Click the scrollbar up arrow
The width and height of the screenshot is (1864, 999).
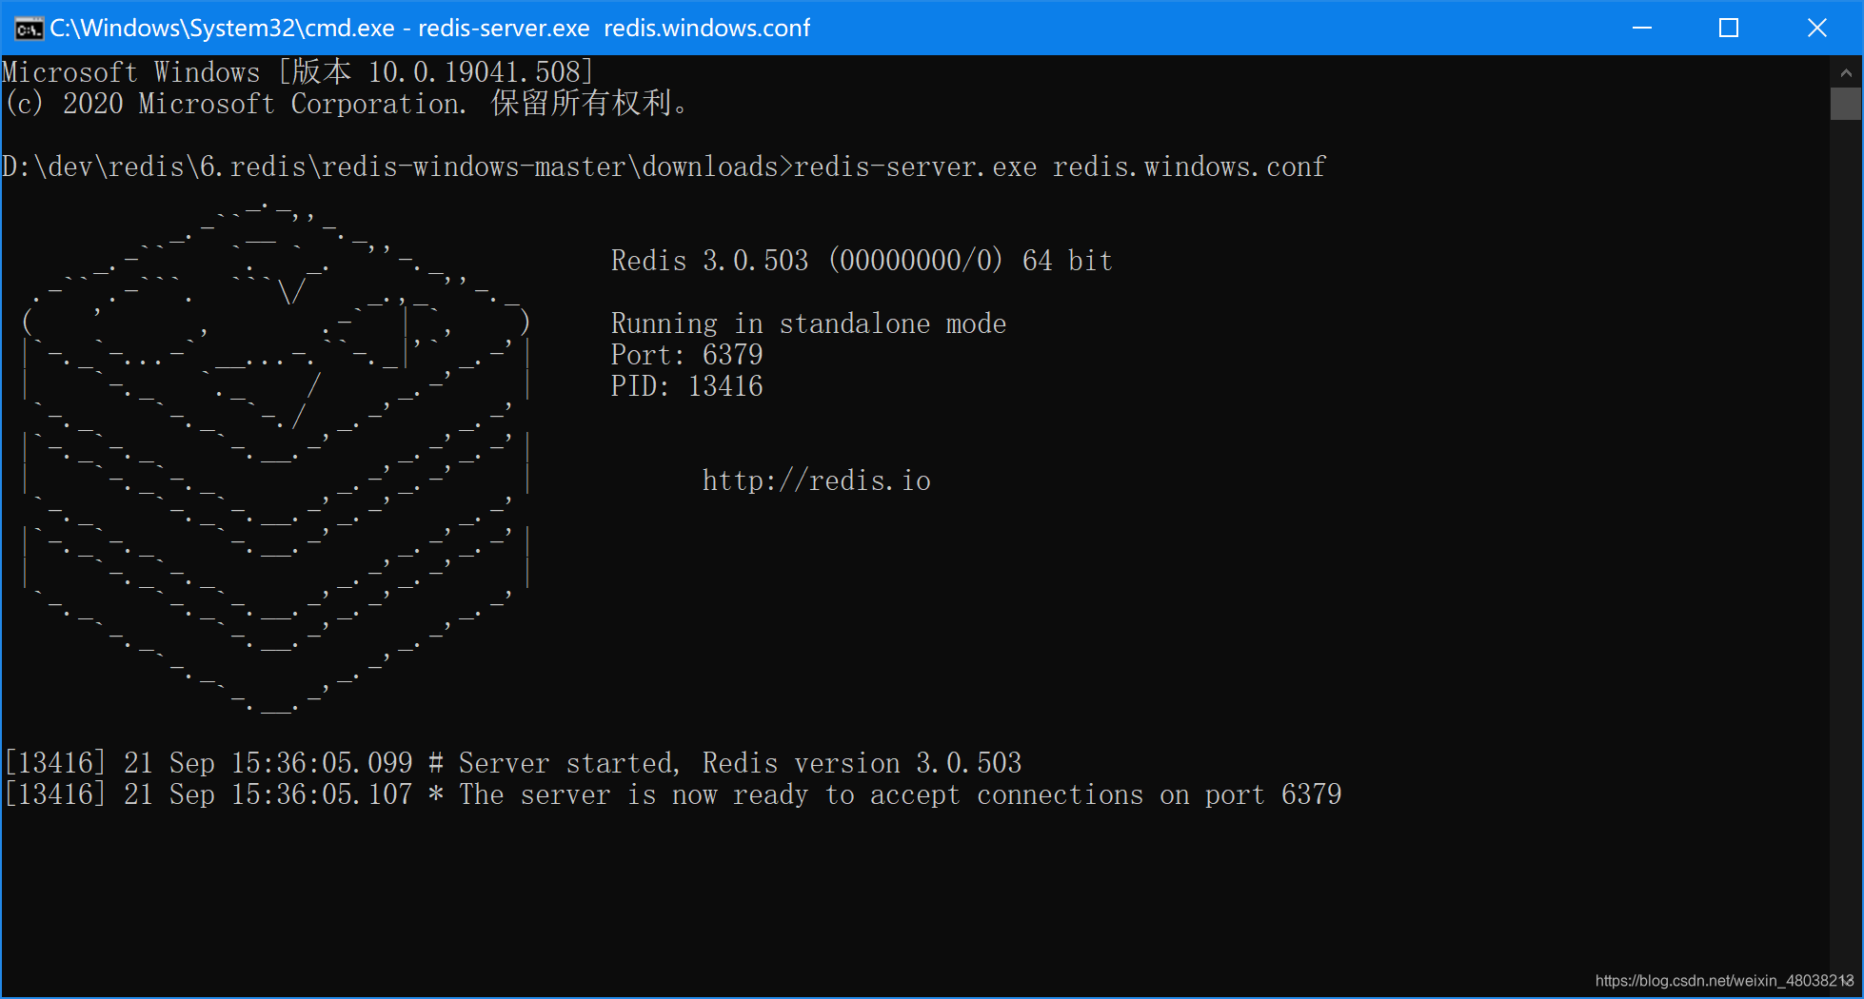coord(1845,72)
